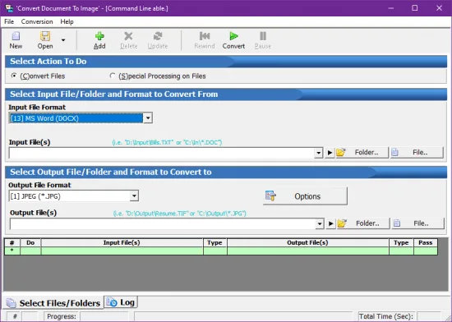The height and width of the screenshot is (322, 452).
Task: Minimize the Convert Document To Image window
Action: tap(391, 8)
